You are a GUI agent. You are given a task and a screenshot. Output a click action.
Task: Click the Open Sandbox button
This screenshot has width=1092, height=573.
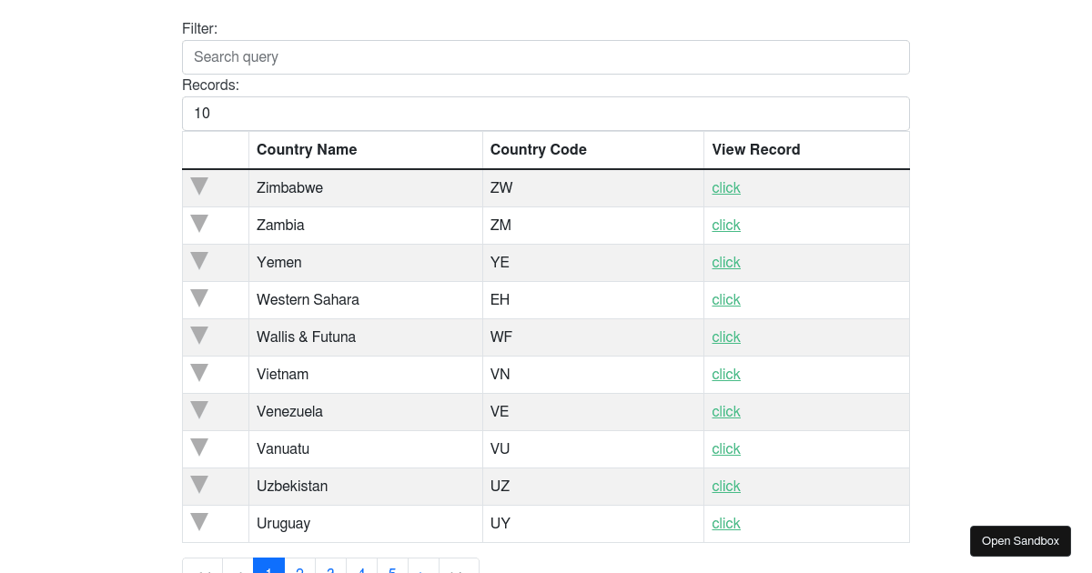click(1020, 541)
